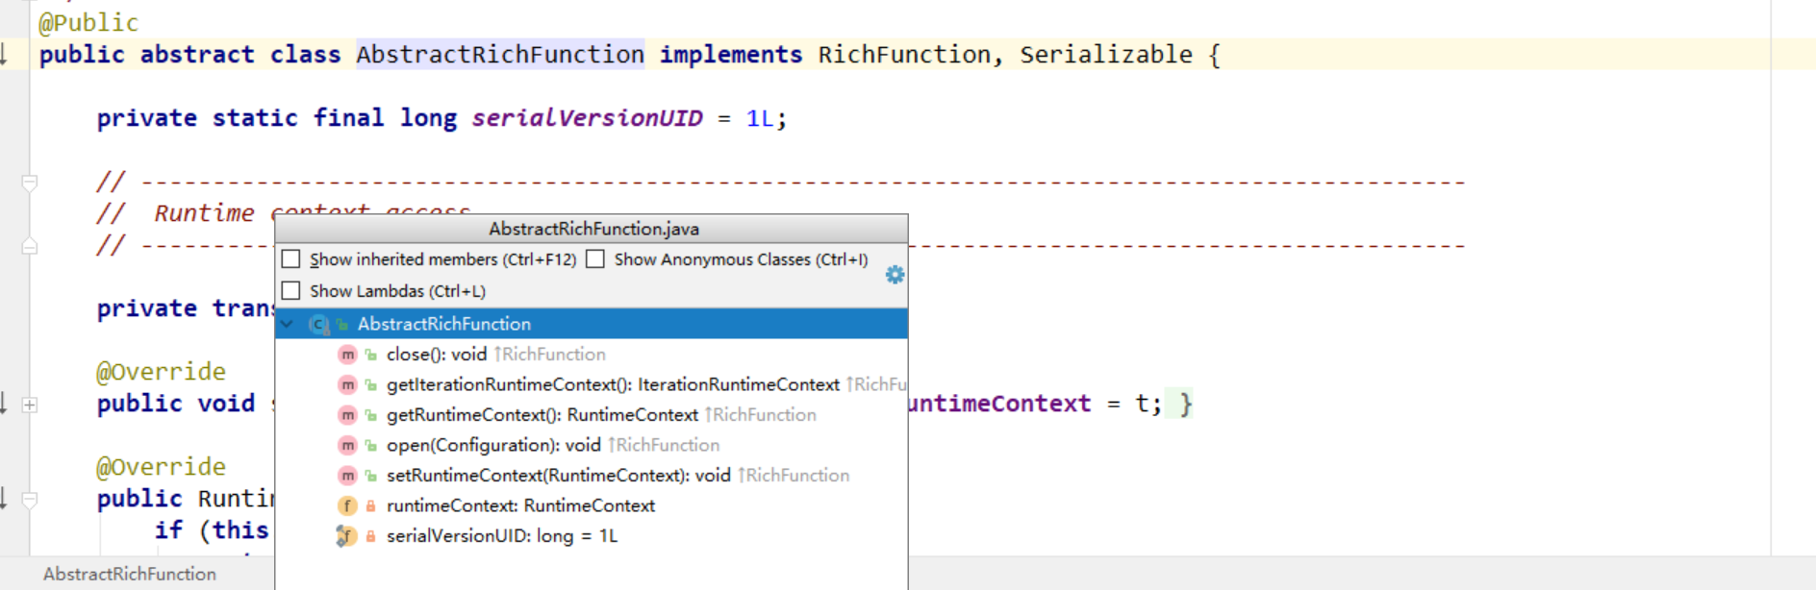The width and height of the screenshot is (1816, 590).
Task: Open structure popup settings gear
Action: pos(895,275)
